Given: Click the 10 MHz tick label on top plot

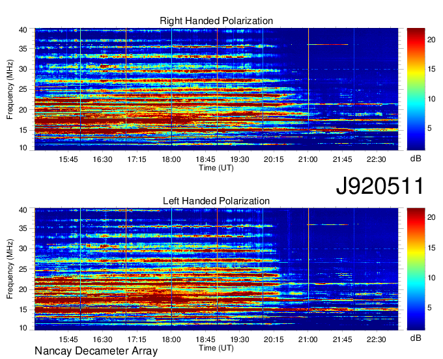Looking at the screenshot, I should [x=23, y=148].
